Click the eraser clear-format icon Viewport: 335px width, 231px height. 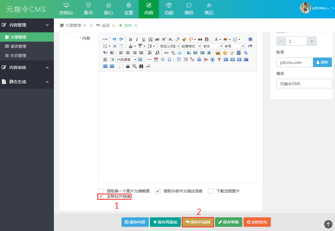(177, 39)
